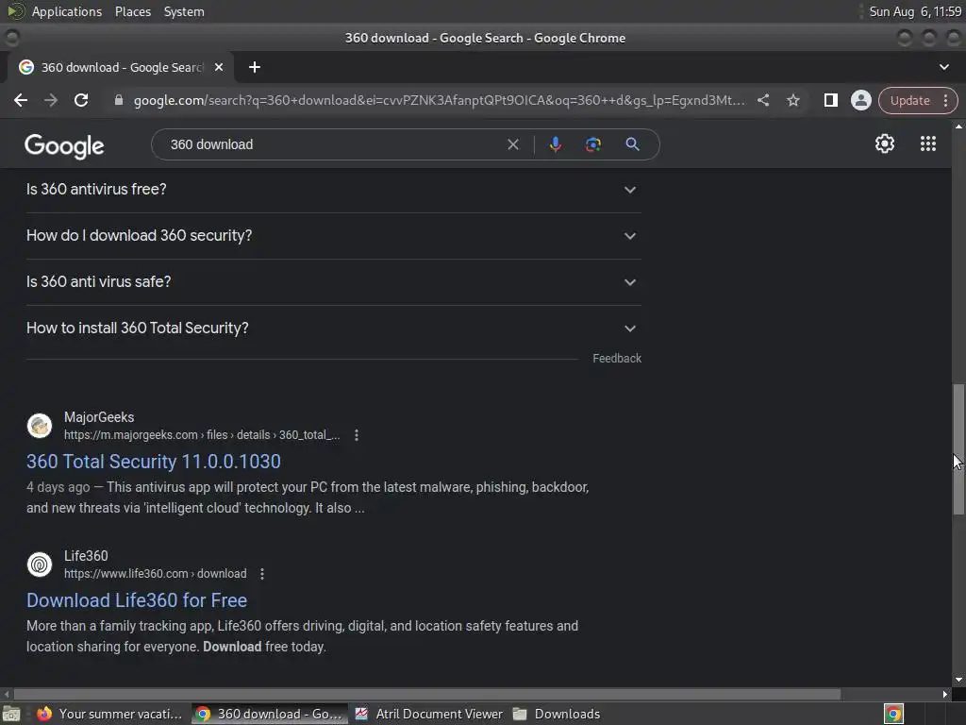966x725 pixels.
Task: Click the Life360 site name
Action: click(86, 556)
